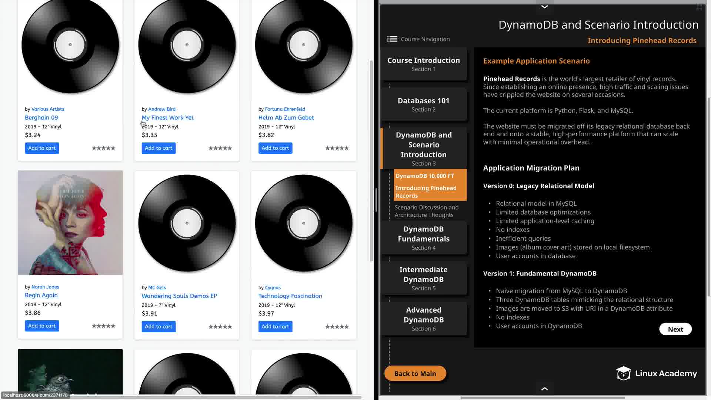The height and width of the screenshot is (400, 711).
Task: Collapse panel with the top chevron down arrow
Action: (x=544, y=7)
